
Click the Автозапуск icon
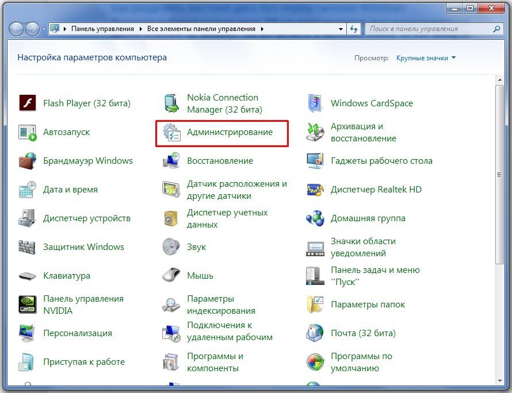28,132
